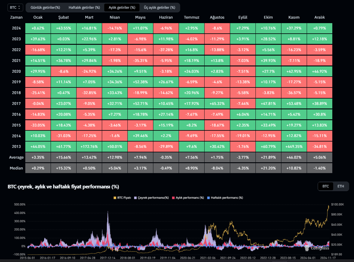Screen dimensions: 354x262
Task: Hide the Çeyrek performansı(%) series via legend
Action: click(136, 198)
